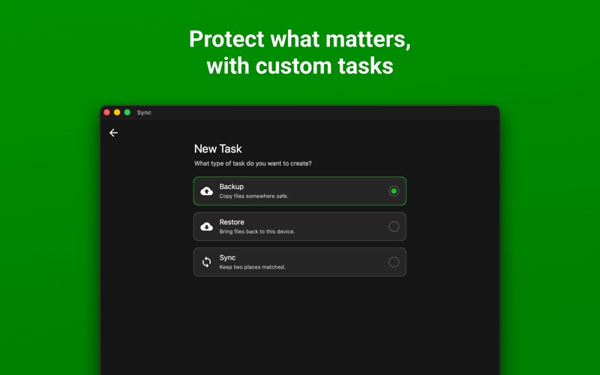
Task: Click the "Bring files back to this device." text
Action: (257, 232)
